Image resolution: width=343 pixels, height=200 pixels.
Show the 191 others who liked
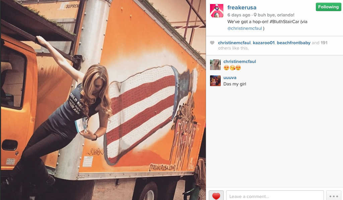coord(324,43)
